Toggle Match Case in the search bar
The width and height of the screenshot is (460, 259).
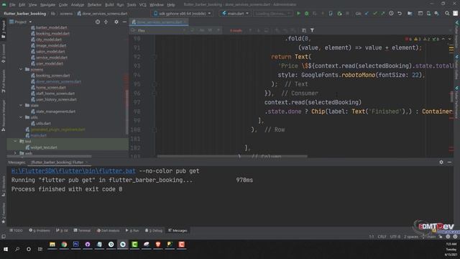(x=202, y=30)
